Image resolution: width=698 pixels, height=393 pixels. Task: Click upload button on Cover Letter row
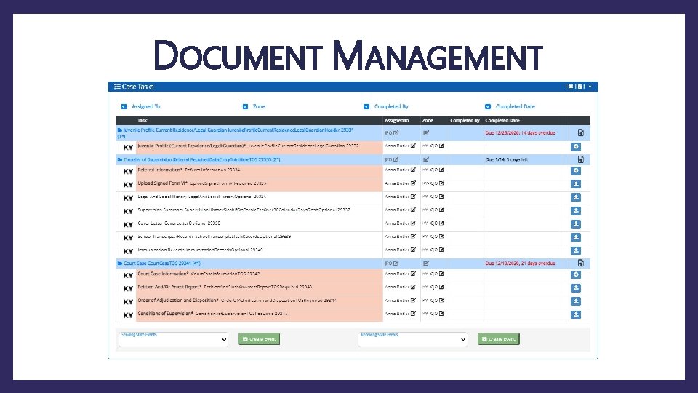[x=576, y=224]
